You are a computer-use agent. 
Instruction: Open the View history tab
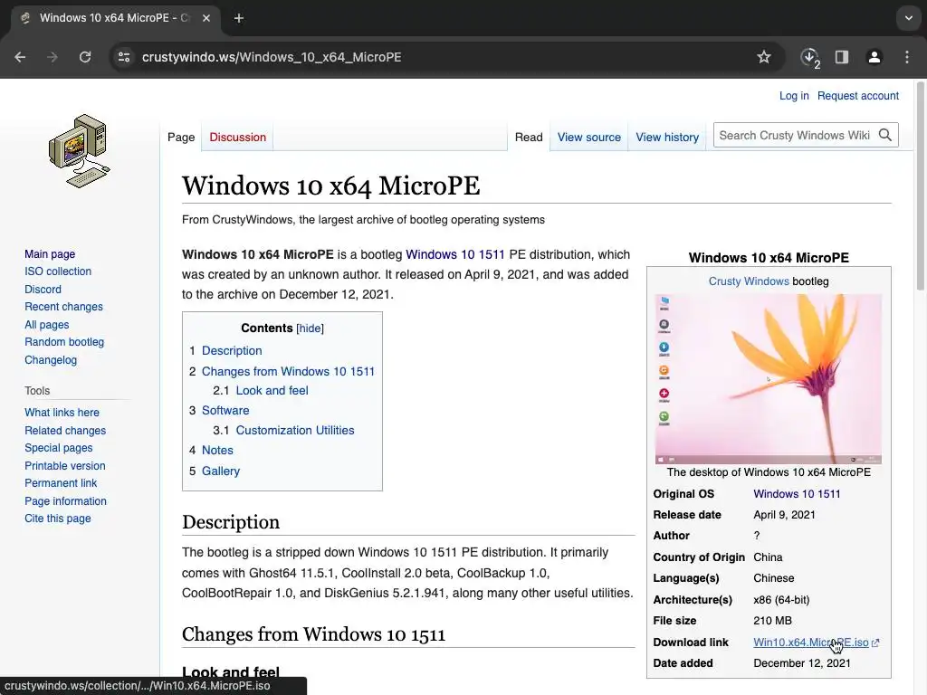click(x=667, y=138)
